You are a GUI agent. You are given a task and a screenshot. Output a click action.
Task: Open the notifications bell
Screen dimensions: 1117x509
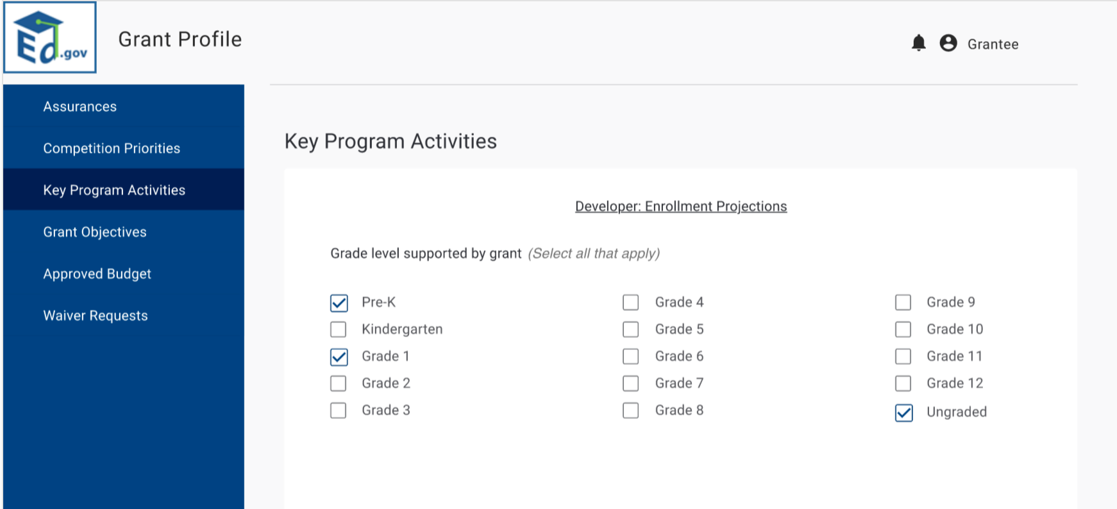[x=918, y=43]
